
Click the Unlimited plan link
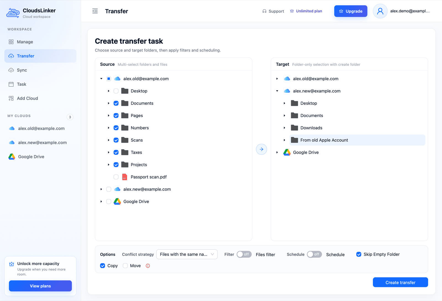click(306, 11)
